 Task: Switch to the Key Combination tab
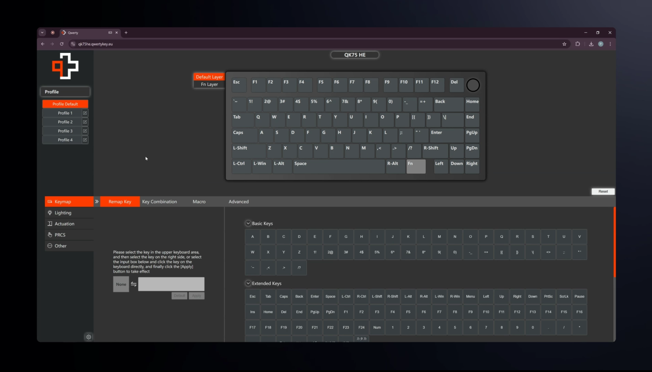point(159,201)
